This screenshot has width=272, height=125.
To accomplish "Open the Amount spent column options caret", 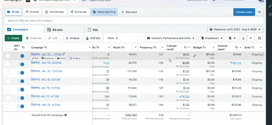I will tap(240, 47).
